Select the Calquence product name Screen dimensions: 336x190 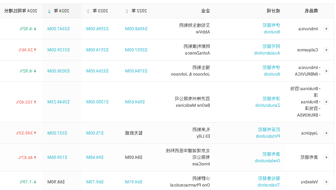pos(308,50)
